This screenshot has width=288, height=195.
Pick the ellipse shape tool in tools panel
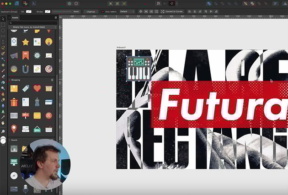pyautogui.click(x=3, y=30)
